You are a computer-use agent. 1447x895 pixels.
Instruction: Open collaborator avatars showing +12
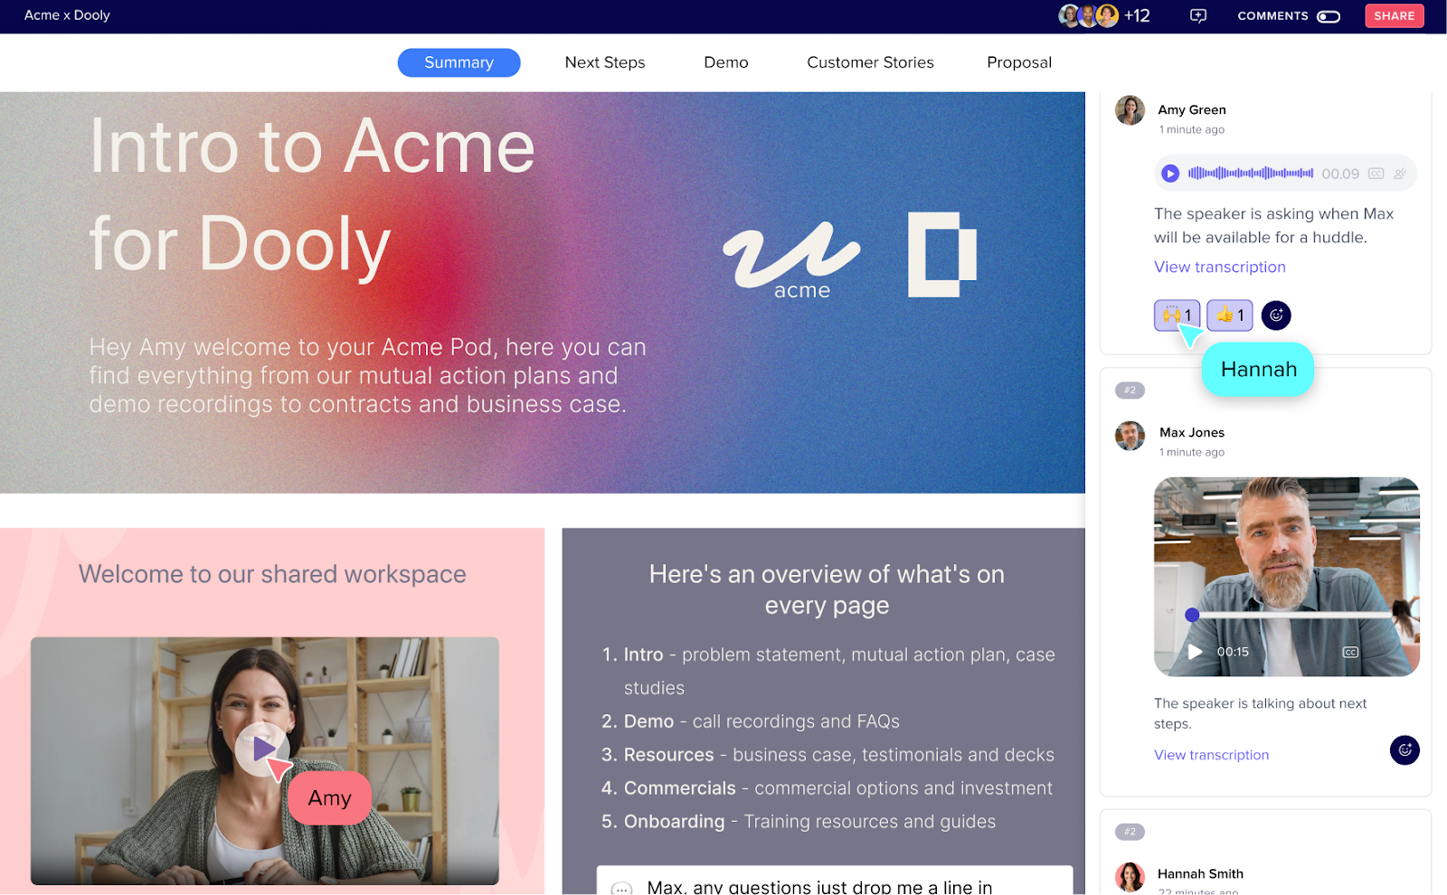(1104, 16)
